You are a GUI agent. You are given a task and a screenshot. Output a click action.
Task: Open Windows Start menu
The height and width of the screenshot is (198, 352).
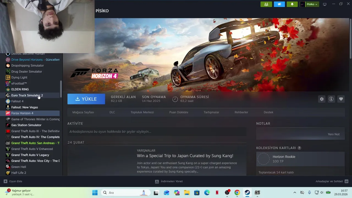pyautogui.click(x=95, y=193)
